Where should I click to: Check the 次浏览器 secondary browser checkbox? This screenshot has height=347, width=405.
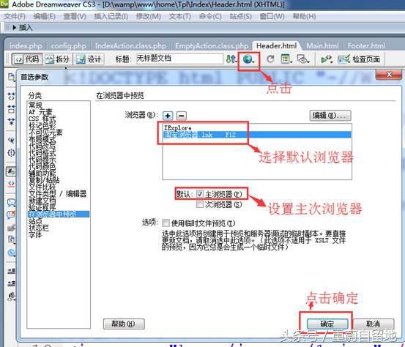click(x=200, y=204)
